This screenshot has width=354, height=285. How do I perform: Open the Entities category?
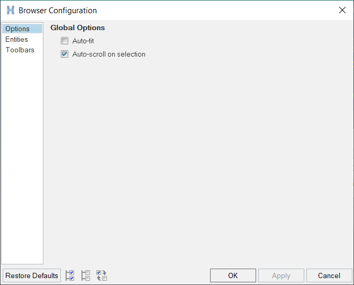(x=17, y=39)
